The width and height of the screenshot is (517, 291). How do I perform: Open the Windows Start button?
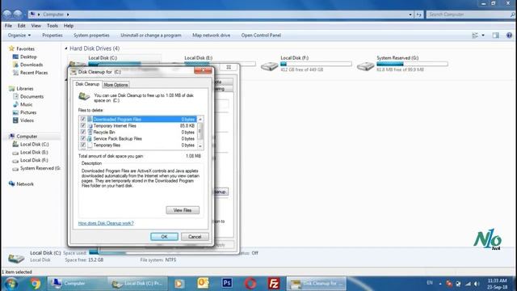[11, 284]
